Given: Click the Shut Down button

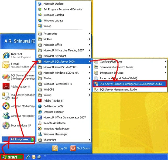Looking at the screenshot, I should [80, 148].
